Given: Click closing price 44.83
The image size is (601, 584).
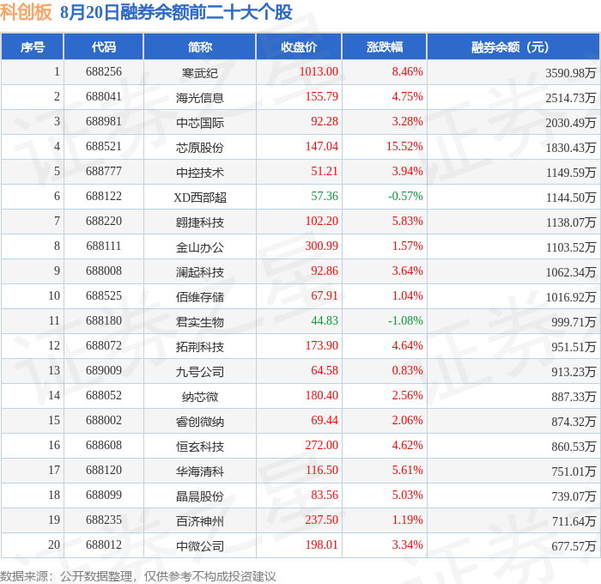Looking at the screenshot, I should [x=325, y=321].
